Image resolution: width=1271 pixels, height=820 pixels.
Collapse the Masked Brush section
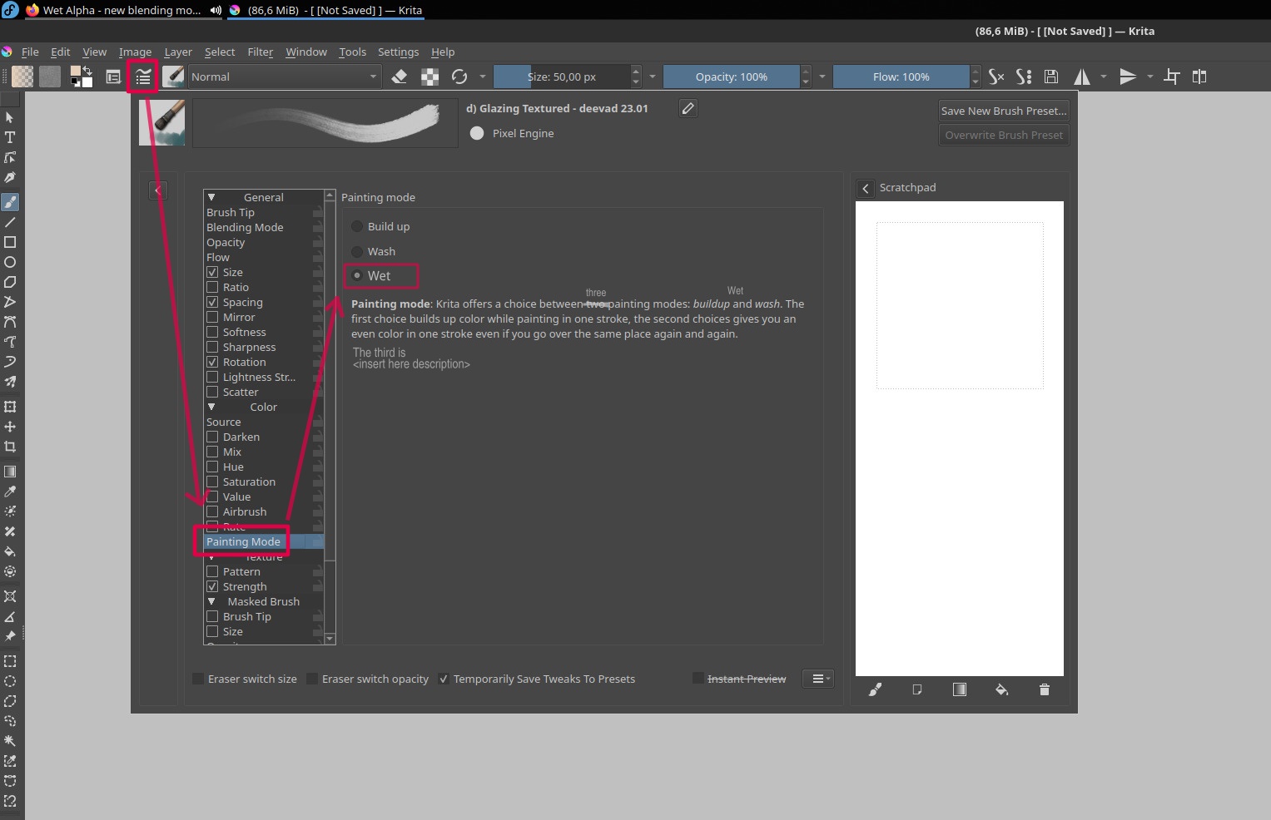pyautogui.click(x=211, y=601)
